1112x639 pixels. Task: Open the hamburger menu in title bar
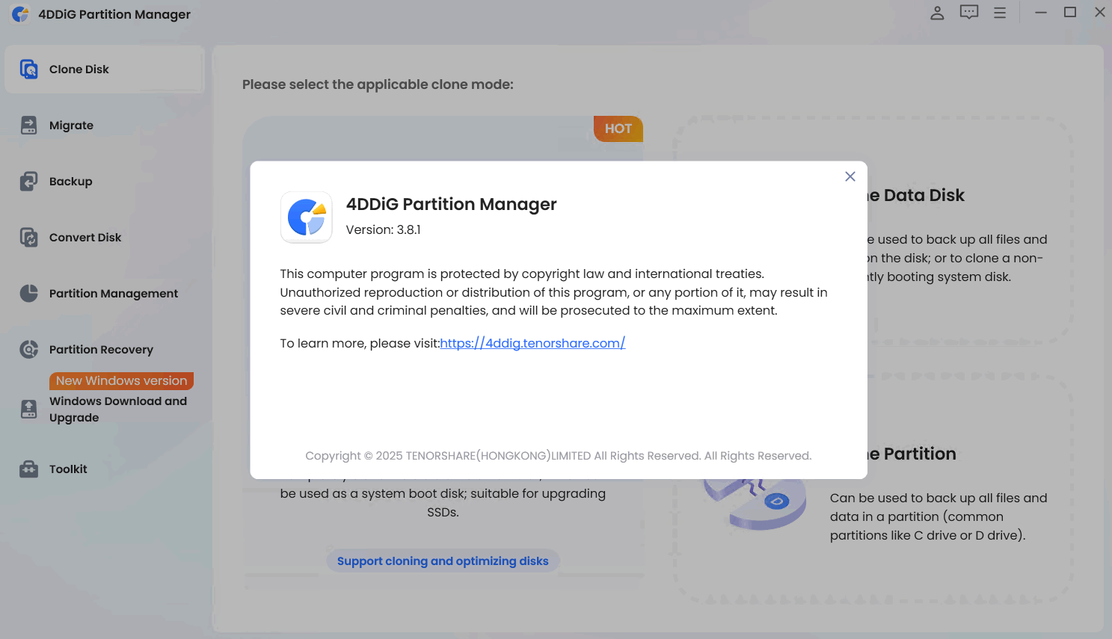point(1000,13)
